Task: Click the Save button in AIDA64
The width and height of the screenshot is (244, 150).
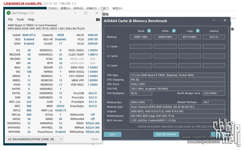Action: [x=112, y=134]
